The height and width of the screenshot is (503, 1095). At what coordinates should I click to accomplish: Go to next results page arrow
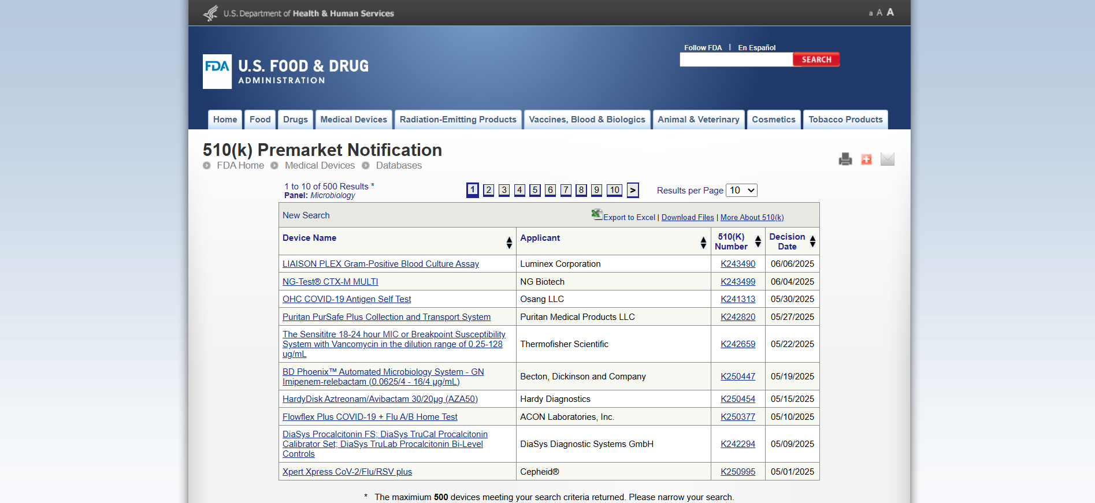(x=633, y=190)
